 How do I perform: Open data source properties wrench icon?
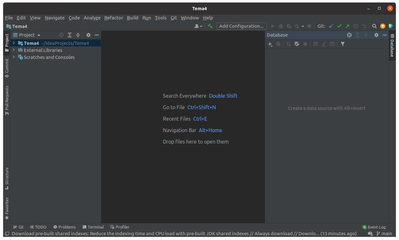coord(297,44)
